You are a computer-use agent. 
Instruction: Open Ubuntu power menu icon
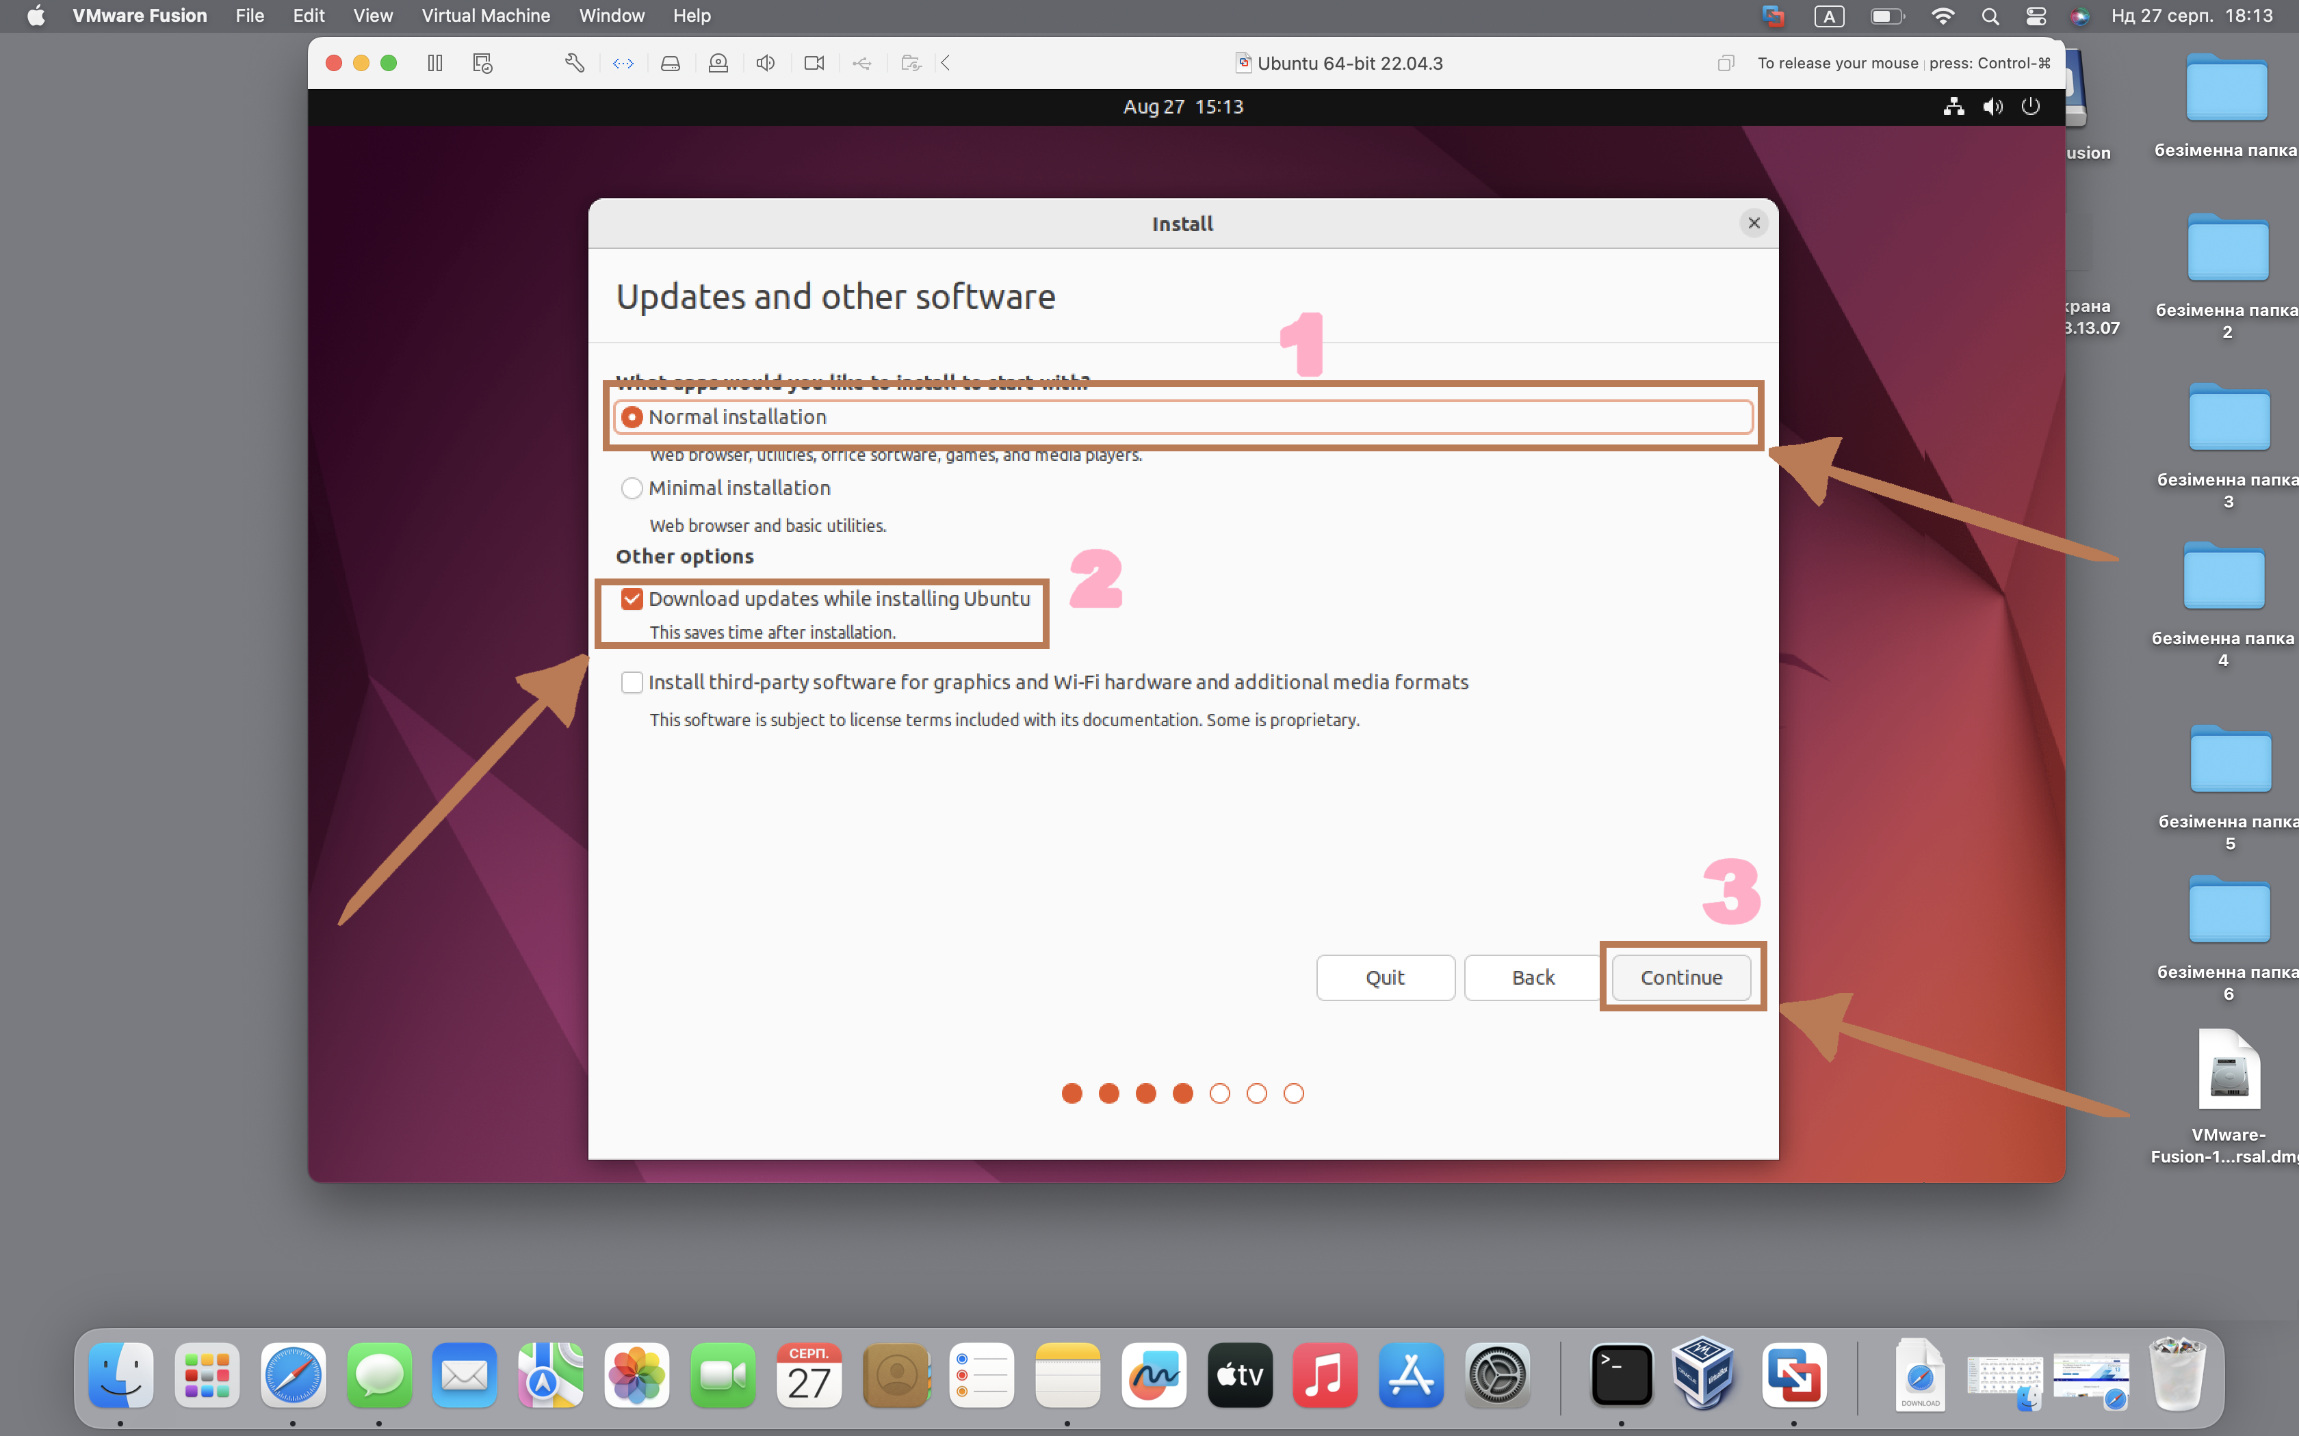(x=2031, y=107)
